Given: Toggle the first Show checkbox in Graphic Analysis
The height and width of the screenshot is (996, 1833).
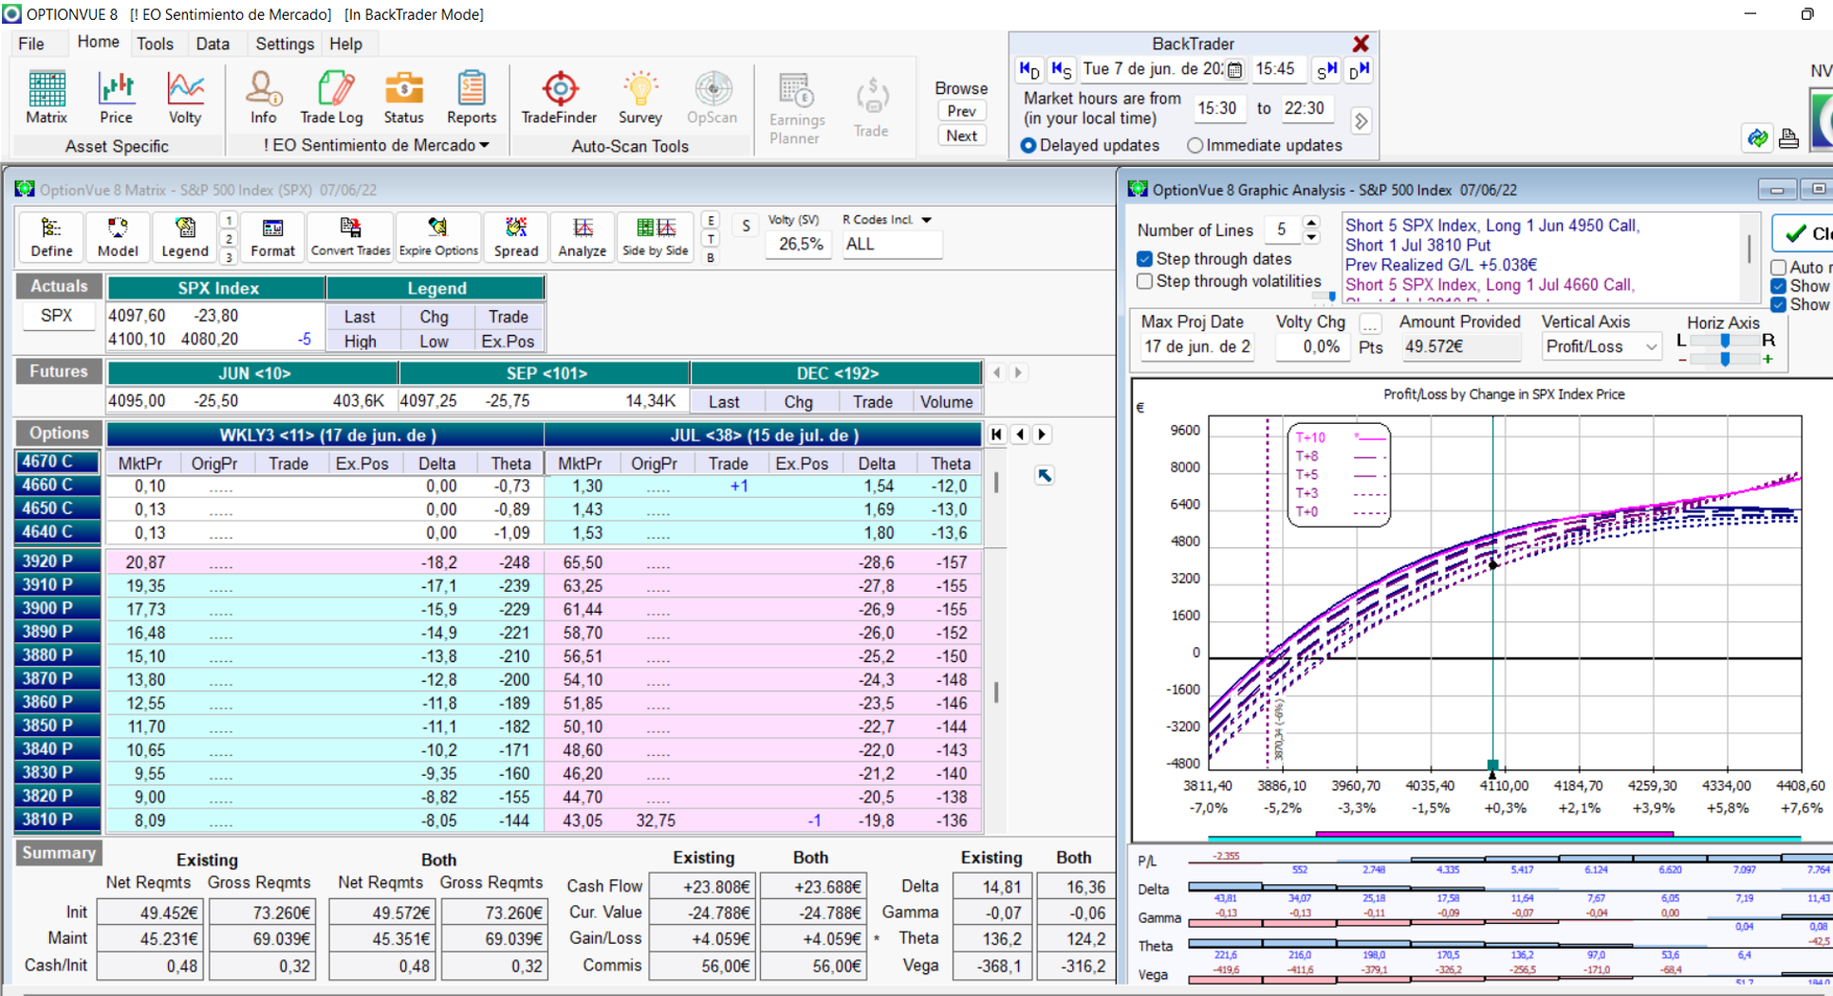Looking at the screenshot, I should [1779, 286].
